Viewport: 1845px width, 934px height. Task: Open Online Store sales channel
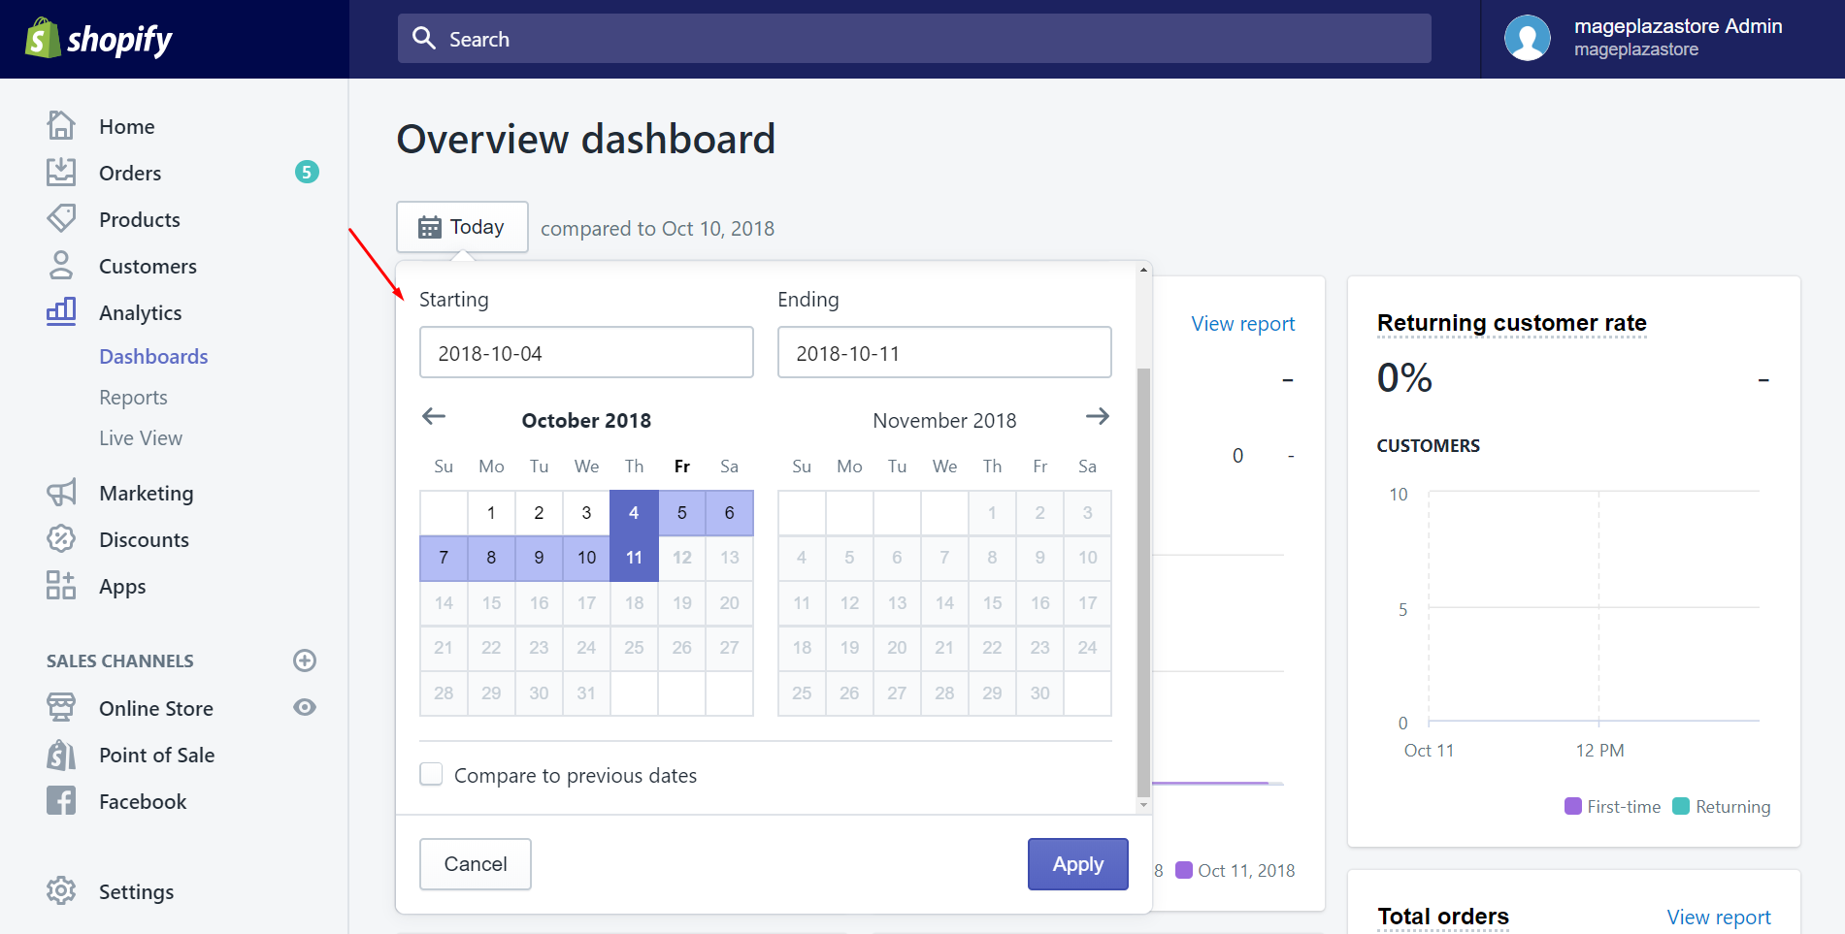[156, 708]
